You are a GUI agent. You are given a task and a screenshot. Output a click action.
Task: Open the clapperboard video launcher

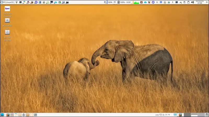pos(67,2)
